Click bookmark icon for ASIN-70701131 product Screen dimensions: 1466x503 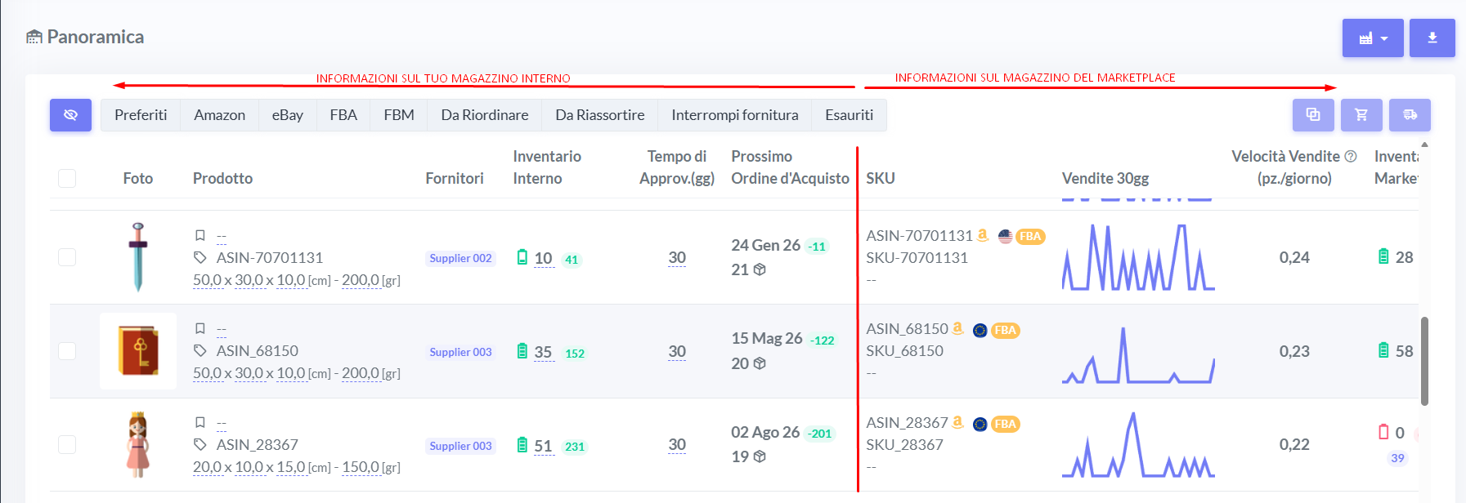(x=200, y=235)
